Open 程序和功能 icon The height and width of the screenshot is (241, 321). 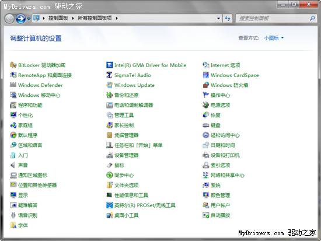tap(13, 105)
